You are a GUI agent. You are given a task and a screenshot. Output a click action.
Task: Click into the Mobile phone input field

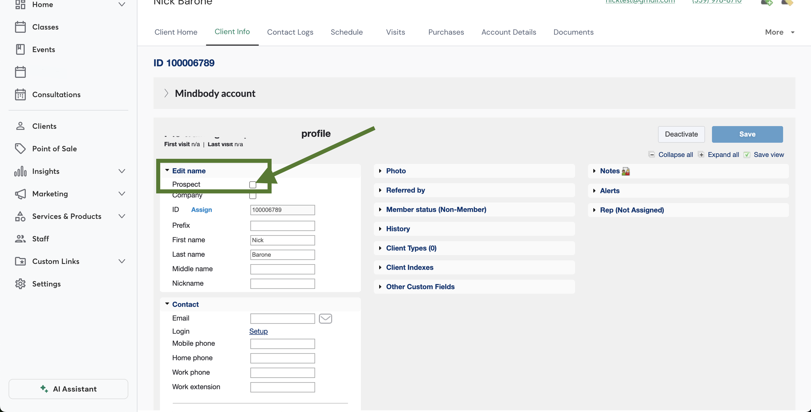click(x=282, y=344)
